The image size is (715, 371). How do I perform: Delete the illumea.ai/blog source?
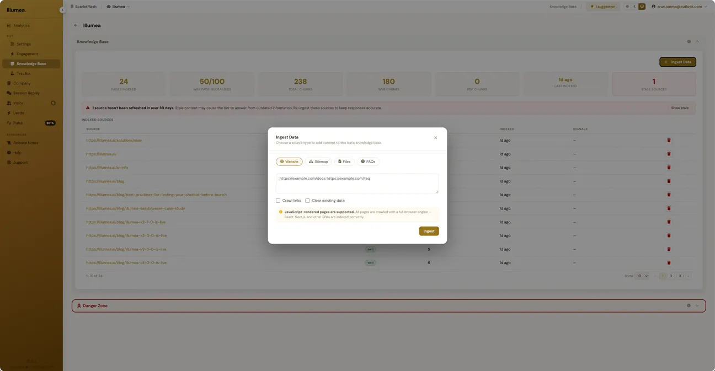point(669,181)
